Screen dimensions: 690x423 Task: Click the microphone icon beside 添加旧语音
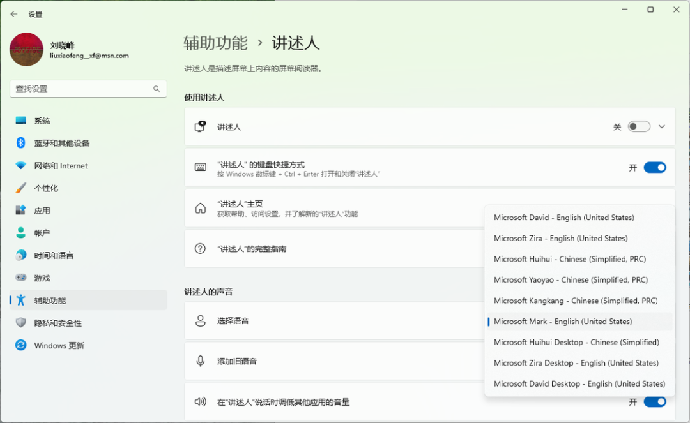[x=200, y=361]
